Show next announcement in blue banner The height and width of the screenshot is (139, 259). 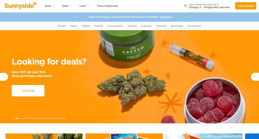click(x=184, y=17)
